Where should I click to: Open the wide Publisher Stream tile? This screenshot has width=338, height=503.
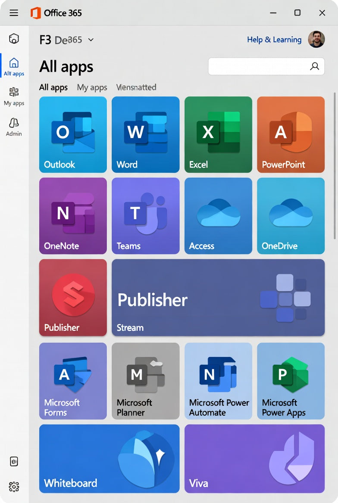click(218, 298)
